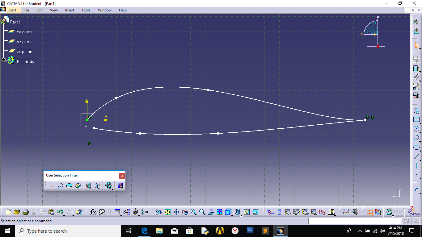Open the Formula editor with the fx icon

[93, 212]
